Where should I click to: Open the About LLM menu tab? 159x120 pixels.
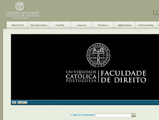(x=17, y=25)
